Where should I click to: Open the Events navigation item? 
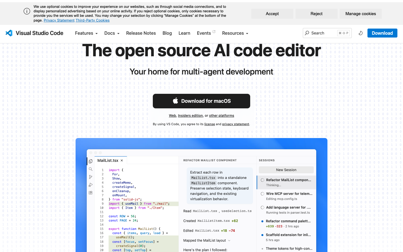point(204,33)
